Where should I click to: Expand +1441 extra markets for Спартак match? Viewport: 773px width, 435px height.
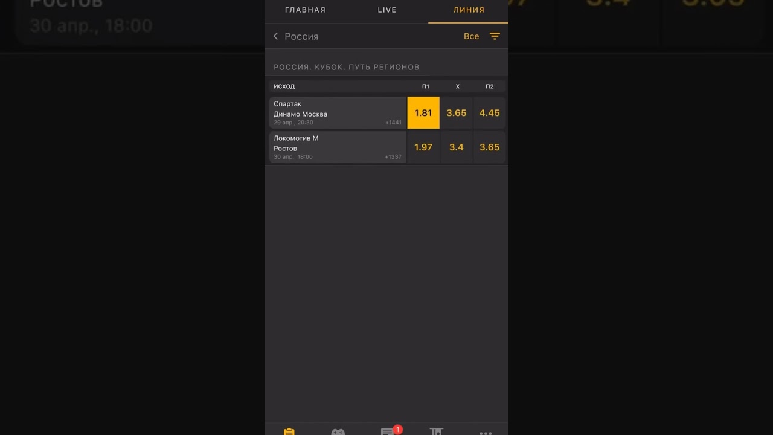pyautogui.click(x=394, y=123)
